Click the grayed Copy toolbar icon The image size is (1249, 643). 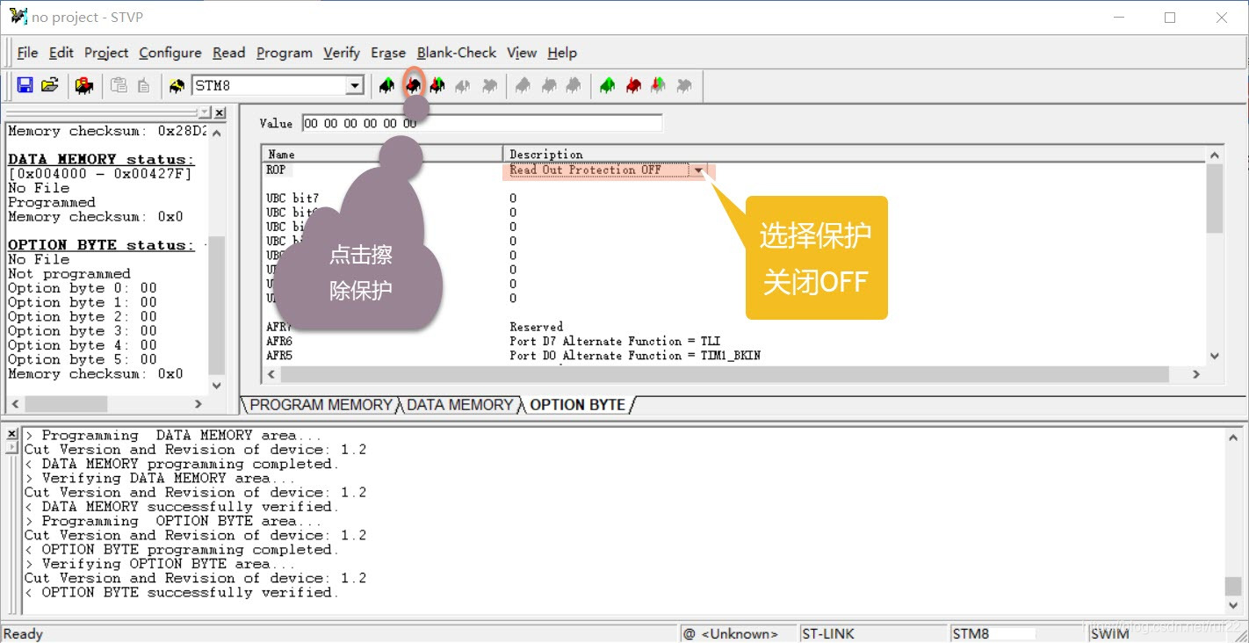(119, 85)
